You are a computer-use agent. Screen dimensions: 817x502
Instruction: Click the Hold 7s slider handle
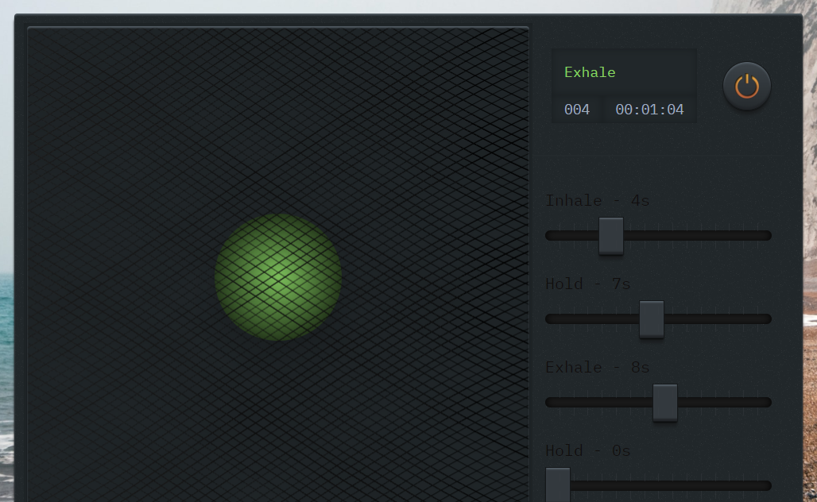(652, 319)
